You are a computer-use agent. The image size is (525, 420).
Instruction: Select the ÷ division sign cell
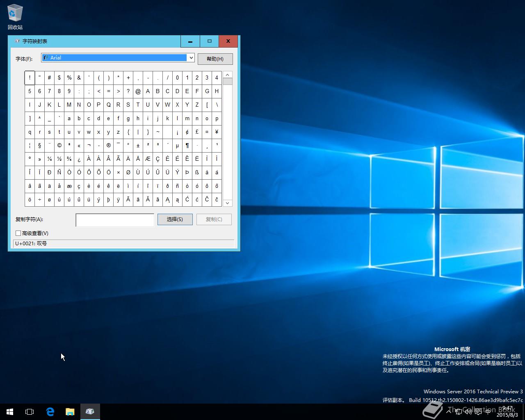39,199
